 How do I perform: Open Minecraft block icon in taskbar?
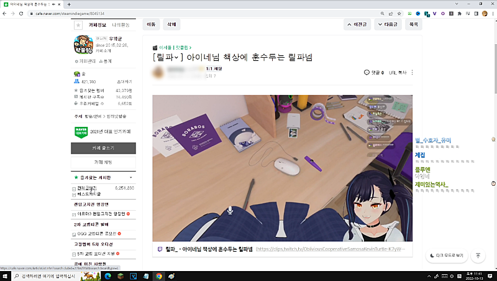pyautogui.click(x=121, y=276)
